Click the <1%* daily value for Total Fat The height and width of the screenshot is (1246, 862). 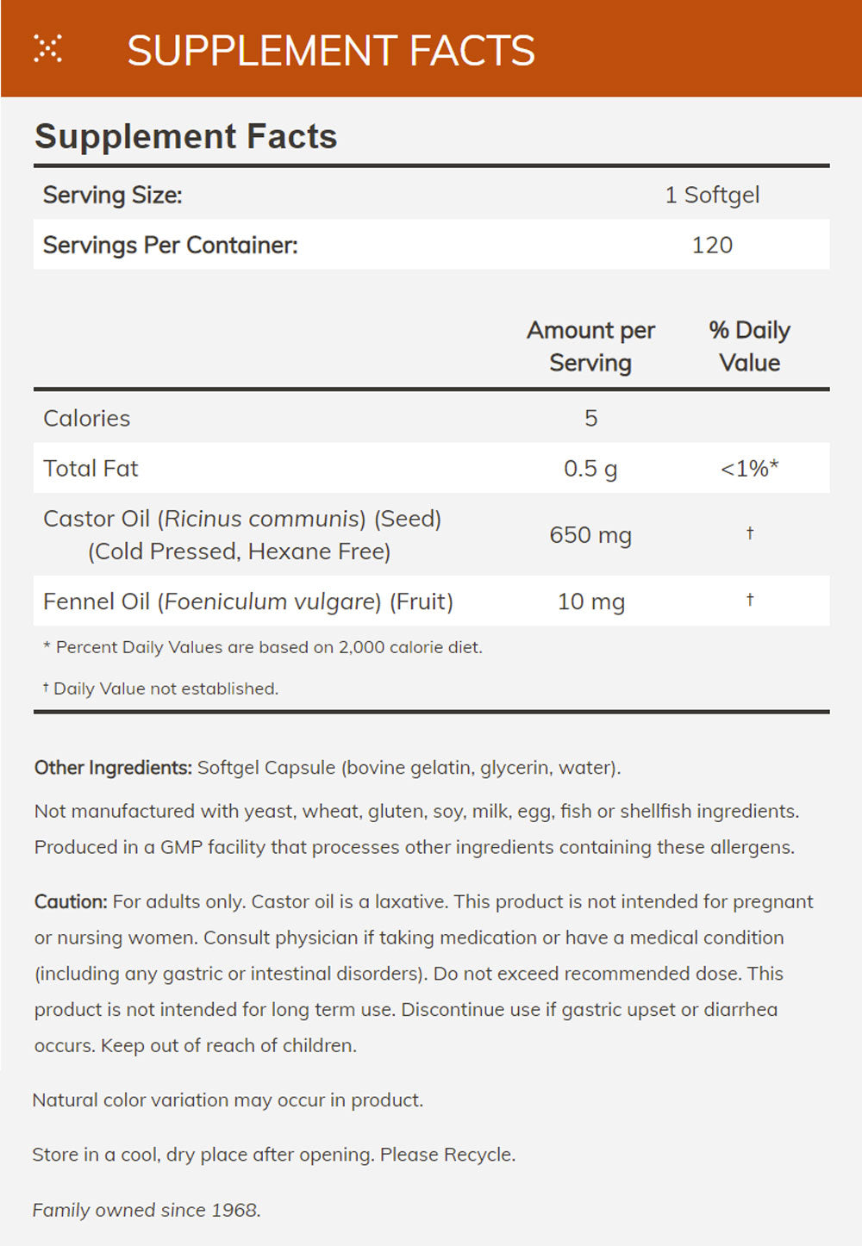(749, 468)
